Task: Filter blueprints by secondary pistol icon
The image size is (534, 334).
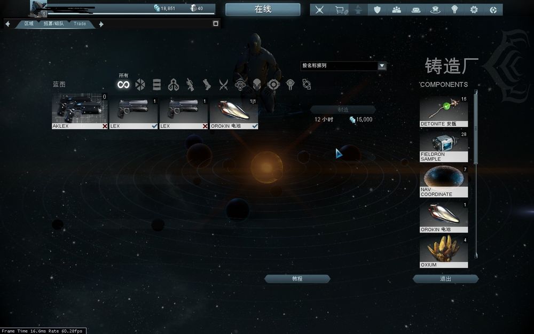Action: click(207, 84)
